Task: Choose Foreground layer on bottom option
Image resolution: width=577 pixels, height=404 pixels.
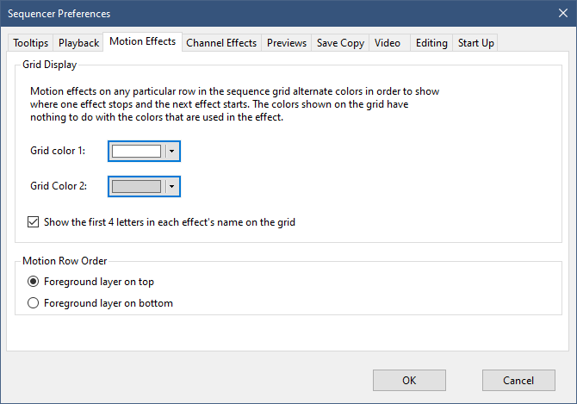Action: click(x=33, y=303)
